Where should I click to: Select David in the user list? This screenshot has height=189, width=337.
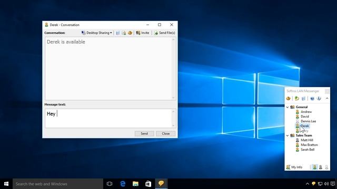pos(305,117)
